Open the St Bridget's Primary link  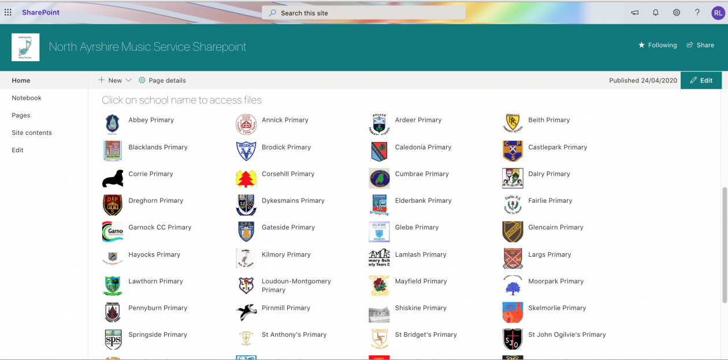tap(426, 335)
